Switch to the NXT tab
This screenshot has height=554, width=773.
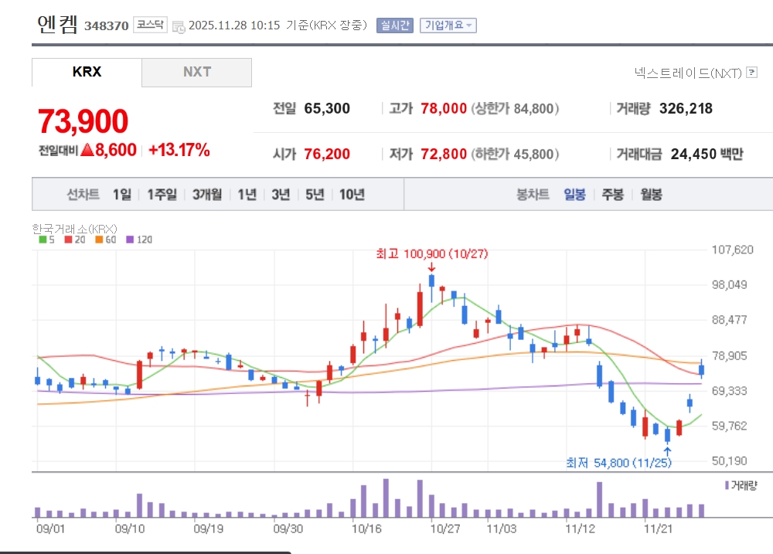196,72
